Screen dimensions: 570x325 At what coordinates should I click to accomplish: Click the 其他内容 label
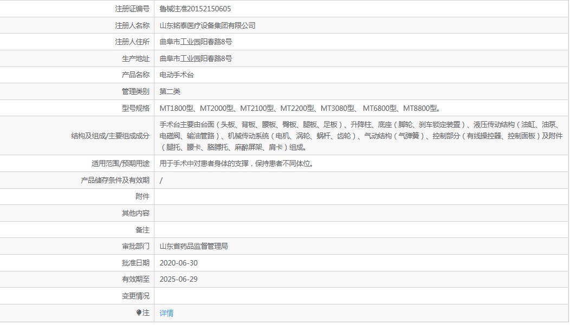coord(136,213)
